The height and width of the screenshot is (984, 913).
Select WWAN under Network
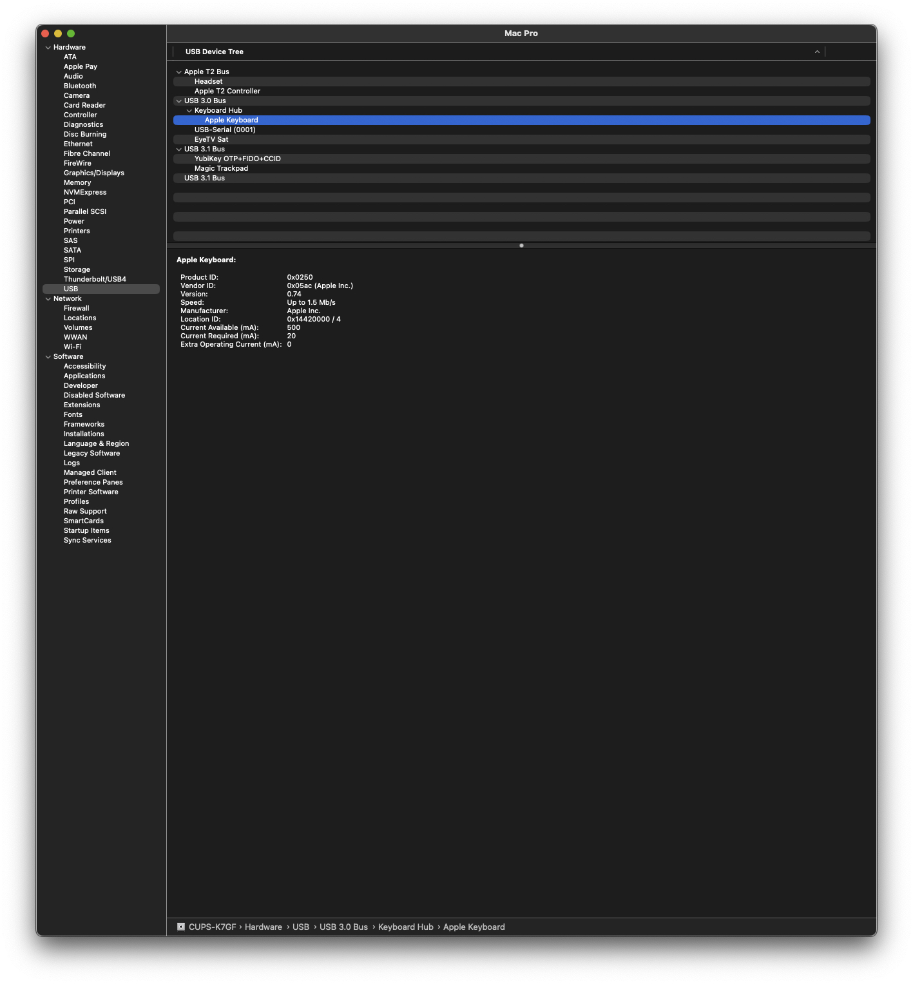[75, 338]
